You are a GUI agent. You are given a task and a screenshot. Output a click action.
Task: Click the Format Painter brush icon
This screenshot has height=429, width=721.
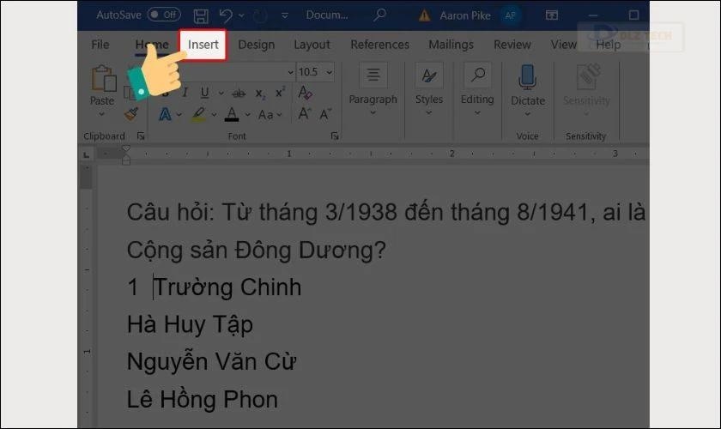click(x=131, y=113)
